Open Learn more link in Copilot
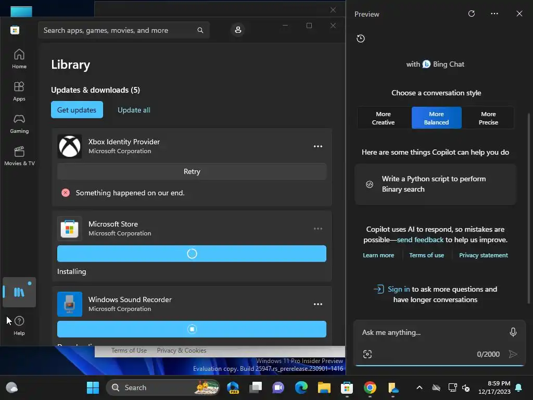This screenshot has width=533, height=400. [x=378, y=255]
